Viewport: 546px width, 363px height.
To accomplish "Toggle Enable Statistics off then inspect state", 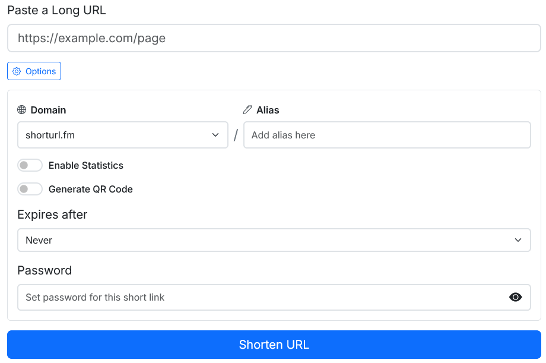I will [x=30, y=165].
